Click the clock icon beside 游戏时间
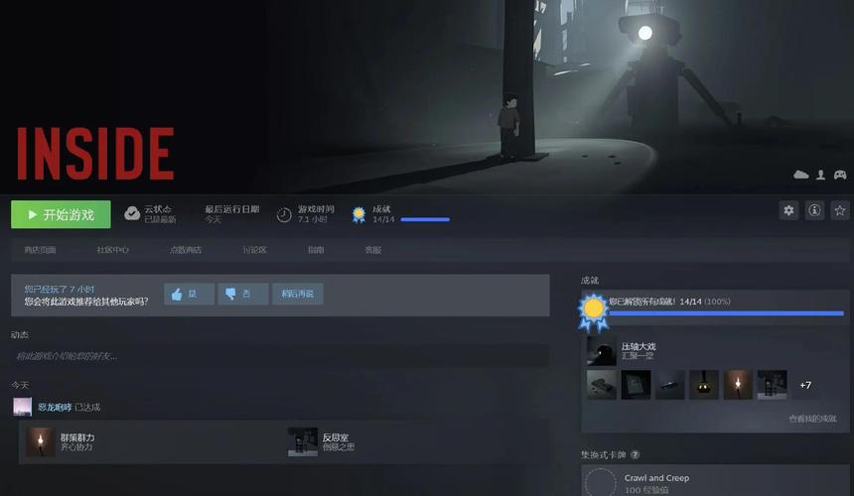Viewport: 854px width, 496px height. click(x=284, y=215)
